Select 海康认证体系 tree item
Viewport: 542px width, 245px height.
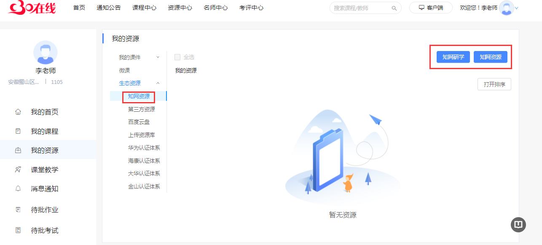[144, 161]
